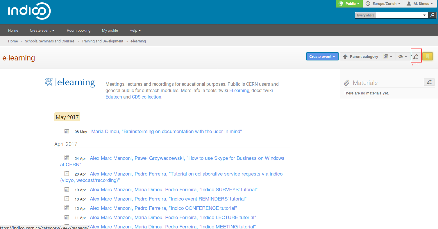Open Indico LECTURE tutorial event
The height and width of the screenshot is (229, 438).
(173, 217)
